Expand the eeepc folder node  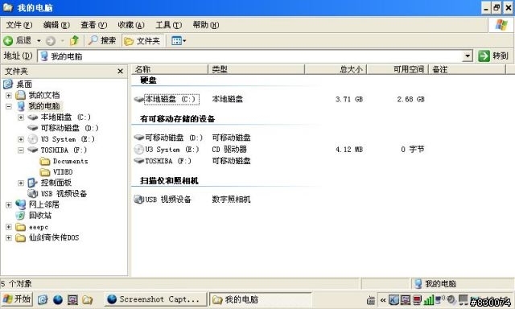[9, 227]
